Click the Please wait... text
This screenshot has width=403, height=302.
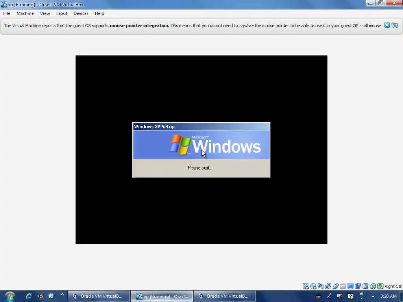click(x=200, y=168)
